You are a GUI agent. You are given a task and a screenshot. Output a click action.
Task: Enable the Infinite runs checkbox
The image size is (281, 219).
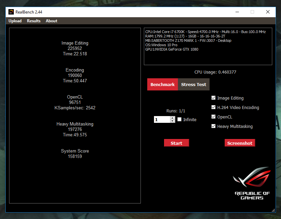(179, 119)
